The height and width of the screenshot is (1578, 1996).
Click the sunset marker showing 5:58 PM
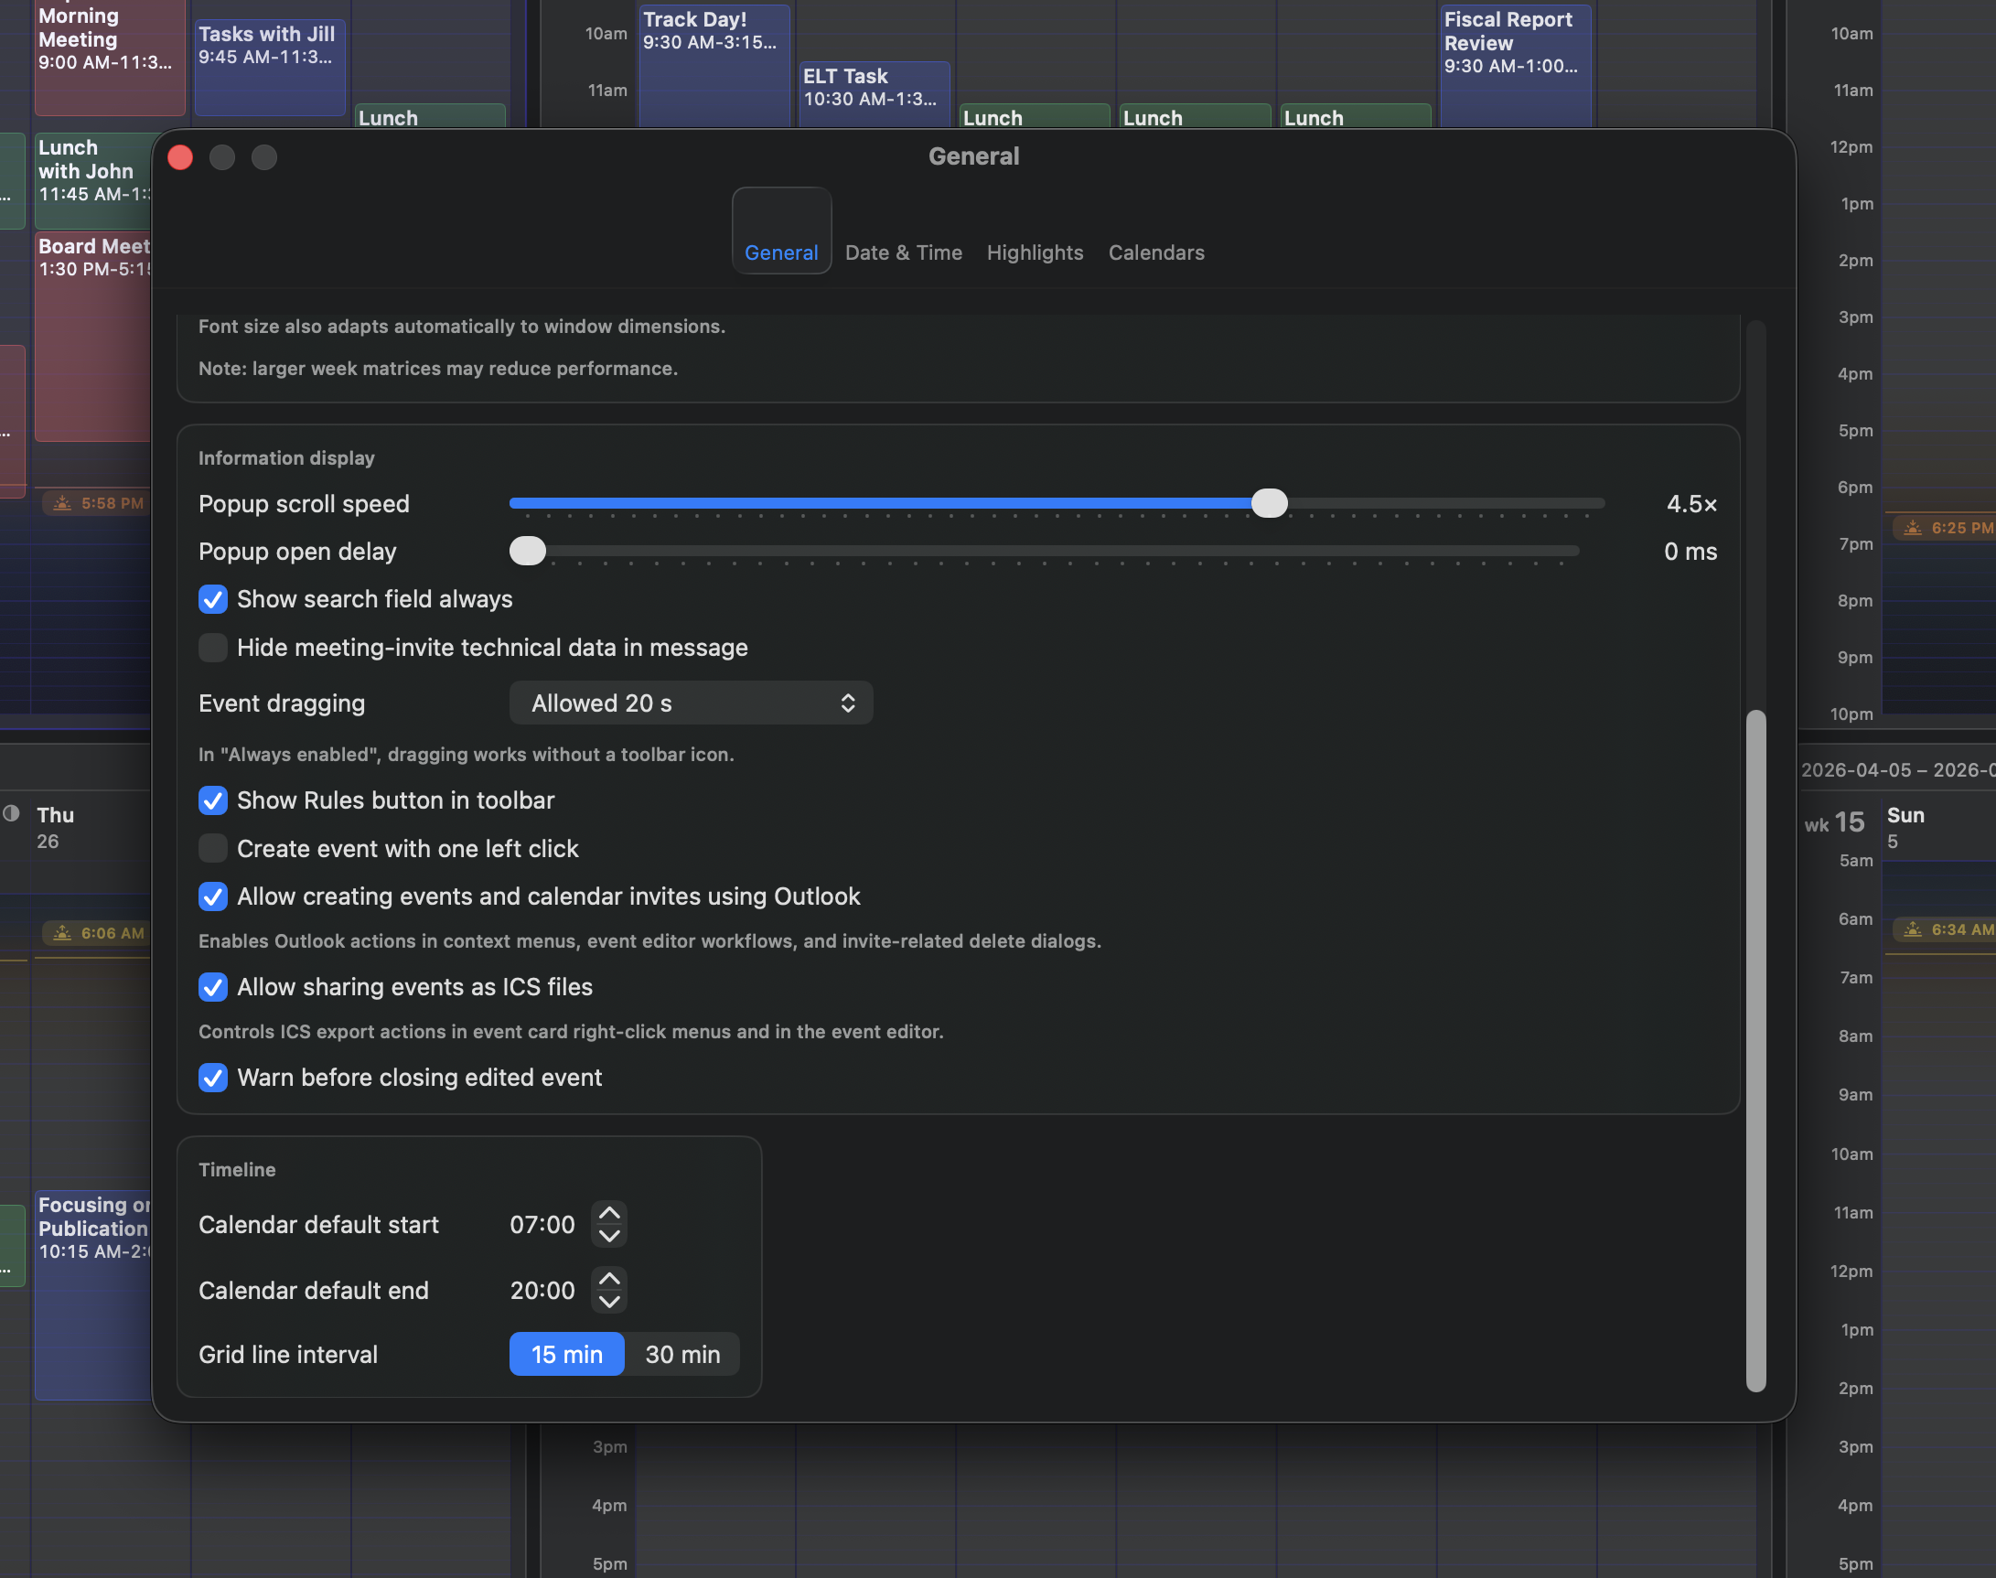pyautogui.click(x=95, y=503)
